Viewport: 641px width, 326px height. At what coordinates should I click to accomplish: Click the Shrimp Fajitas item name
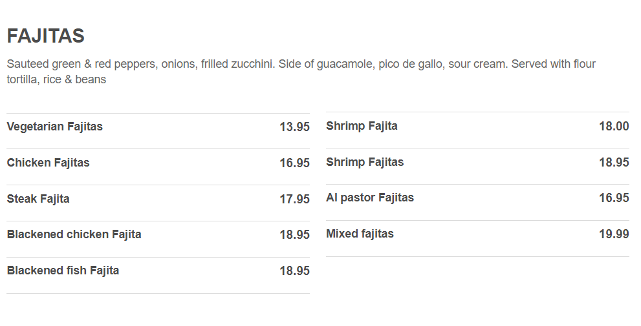click(x=365, y=162)
